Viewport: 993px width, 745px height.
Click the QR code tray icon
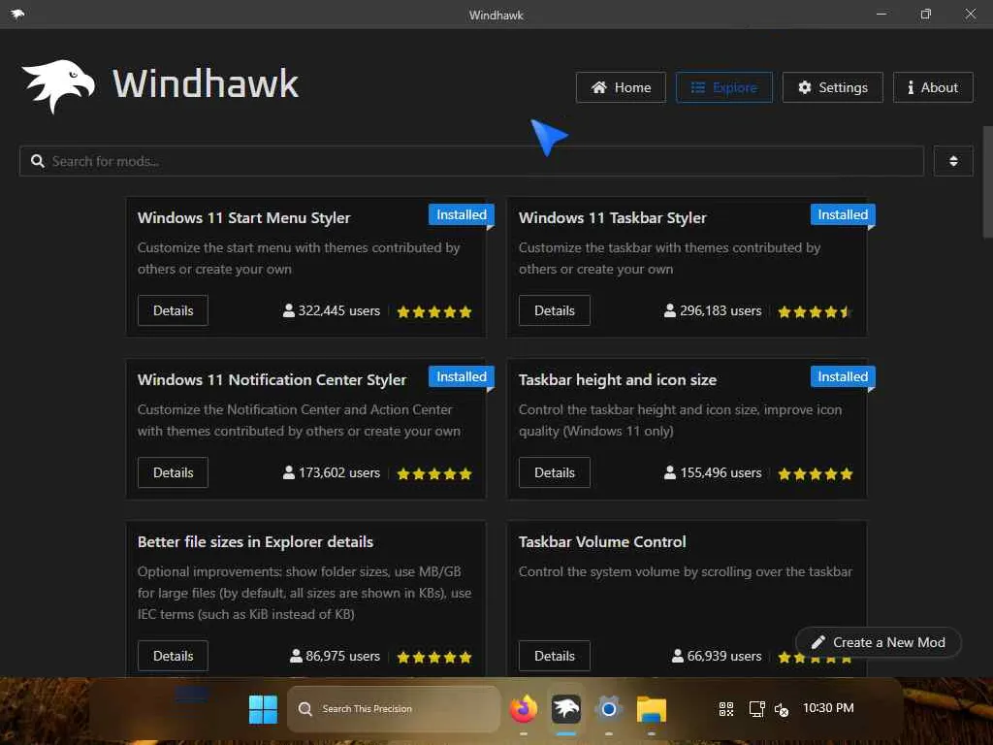pos(726,709)
